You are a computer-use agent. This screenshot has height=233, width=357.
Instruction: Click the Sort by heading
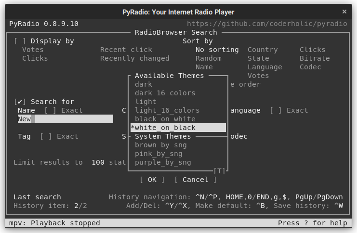tap(198, 41)
